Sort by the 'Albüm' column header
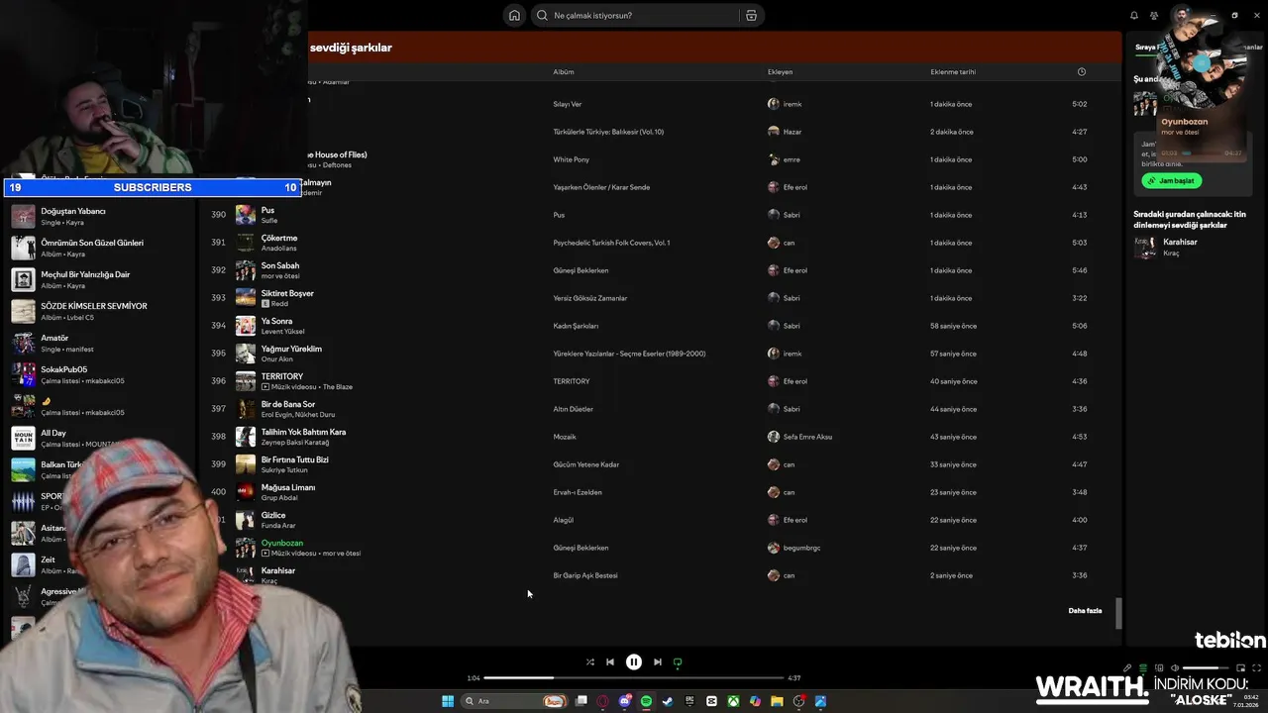This screenshot has height=713, width=1268. pyautogui.click(x=564, y=71)
